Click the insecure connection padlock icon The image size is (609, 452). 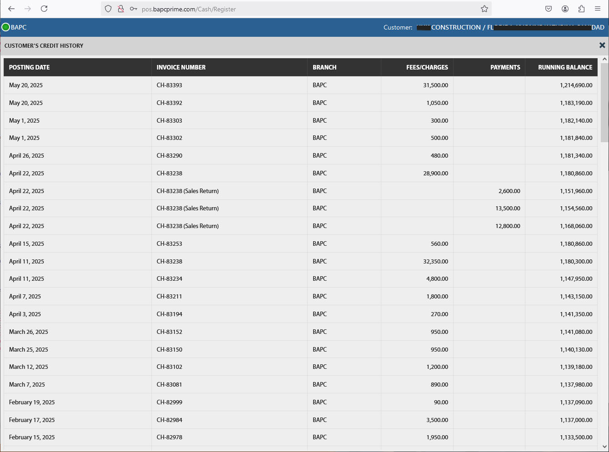121,9
